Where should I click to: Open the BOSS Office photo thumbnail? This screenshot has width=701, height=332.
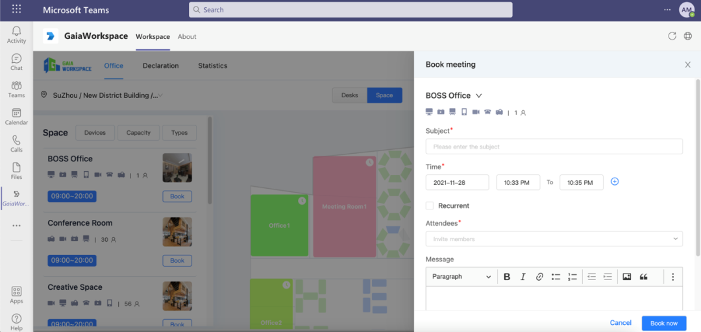[x=177, y=167]
